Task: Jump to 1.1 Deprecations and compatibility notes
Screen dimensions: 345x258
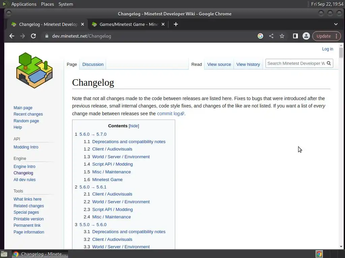Action: click(x=129, y=142)
